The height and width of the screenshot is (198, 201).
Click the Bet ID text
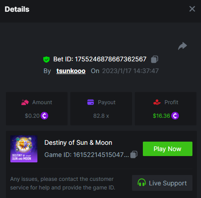coord(100,59)
